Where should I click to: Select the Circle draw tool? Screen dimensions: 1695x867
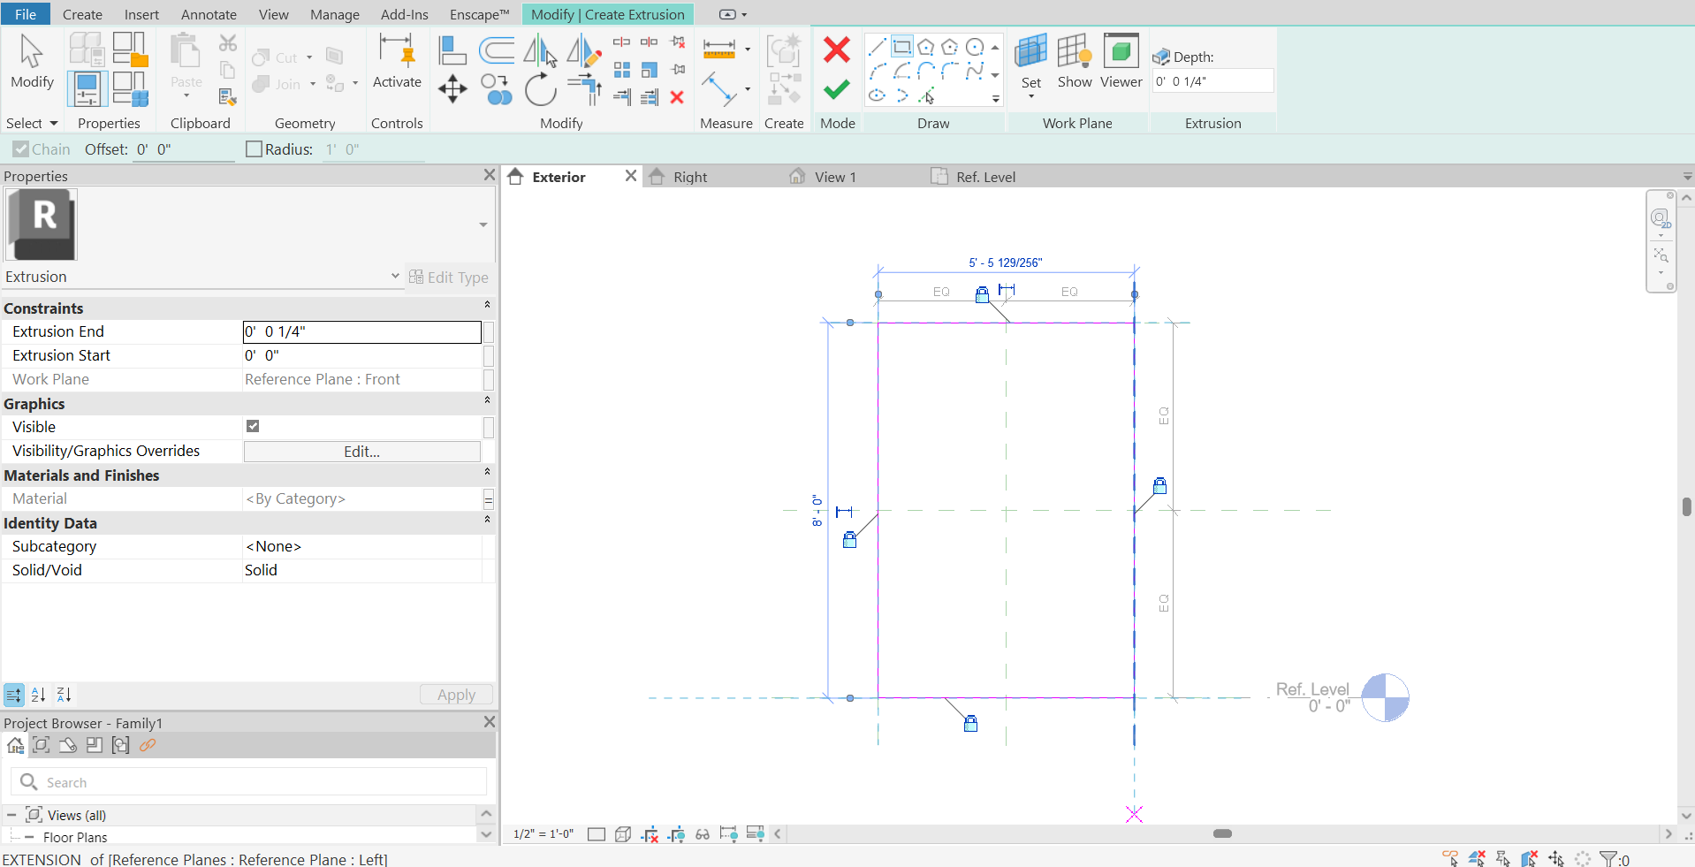(x=976, y=47)
